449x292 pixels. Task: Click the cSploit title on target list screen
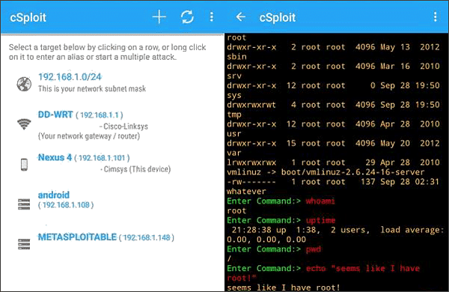coord(28,17)
